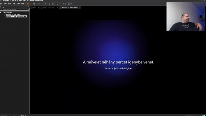Image resolution: width=206 pixels, height=116 pixels.
Task: Select Windows 11 x64 24H2 in library
Action: [x=13, y=15]
